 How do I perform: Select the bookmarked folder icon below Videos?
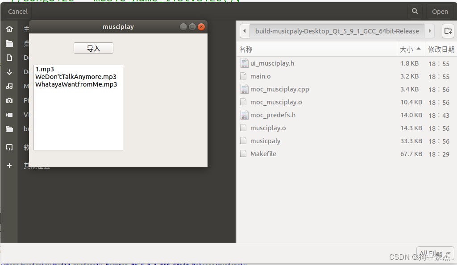pos(9,129)
